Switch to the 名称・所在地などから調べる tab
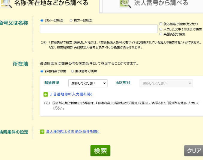Screen dimensions: 203x160 pyautogui.click(x=51, y=4)
